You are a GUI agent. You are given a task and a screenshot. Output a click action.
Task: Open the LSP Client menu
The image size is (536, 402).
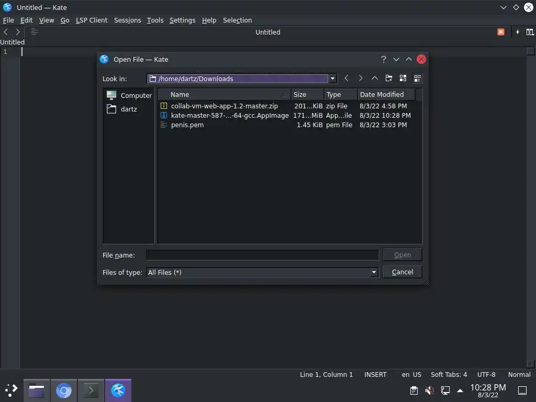click(x=92, y=20)
